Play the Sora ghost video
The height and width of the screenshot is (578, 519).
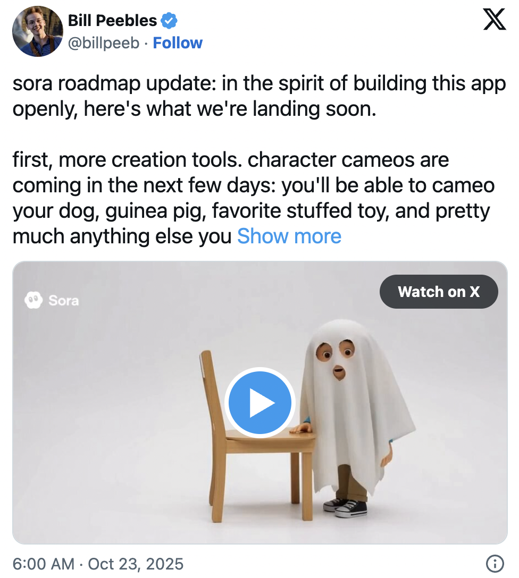coord(259,403)
